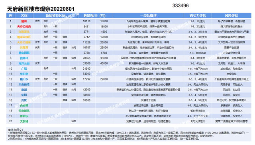Image resolution: width=255 pixels, height=145 pixels.
Task: Select the 天府新站 name cell
Action: tap(24, 111)
